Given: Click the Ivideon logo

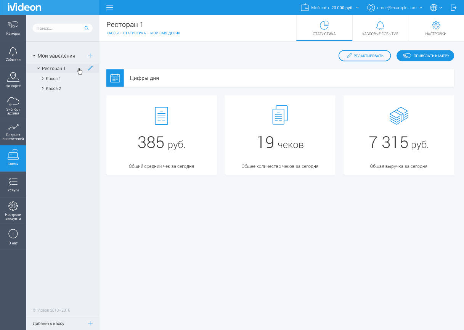Looking at the screenshot, I should (x=24, y=8).
